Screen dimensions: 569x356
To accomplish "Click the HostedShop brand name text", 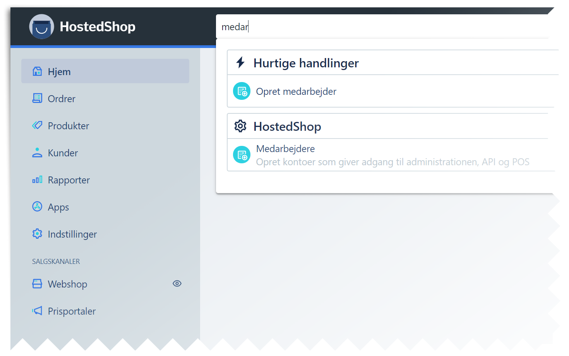I will pos(98,27).
